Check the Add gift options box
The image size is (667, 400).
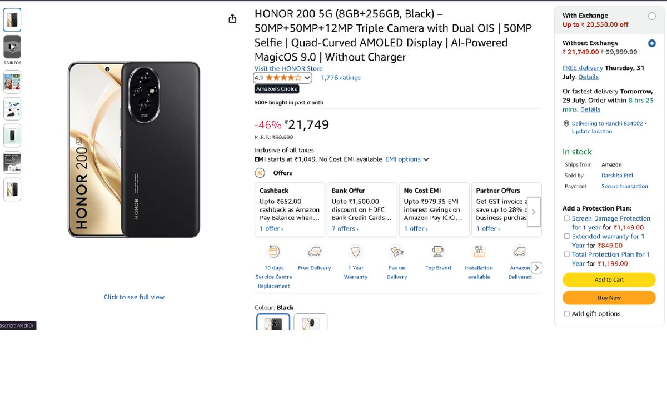click(x=566, y=313)
